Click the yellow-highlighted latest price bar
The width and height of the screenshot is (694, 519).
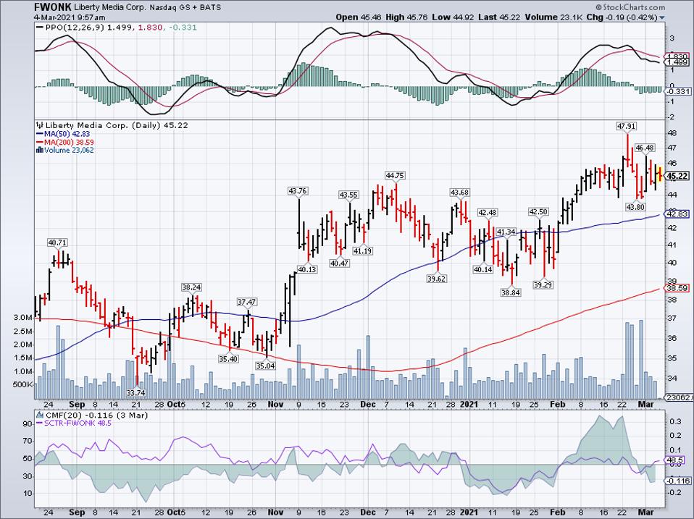tap(660, 174)
